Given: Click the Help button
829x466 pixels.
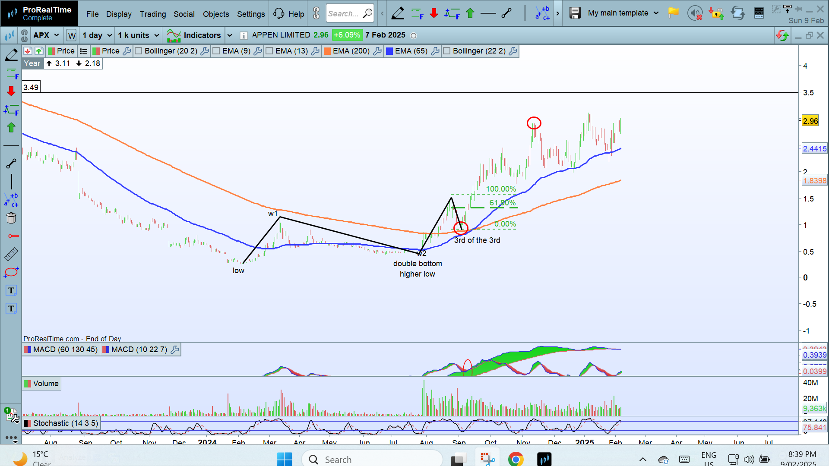Looking at the screenshot, I should 296,14.
